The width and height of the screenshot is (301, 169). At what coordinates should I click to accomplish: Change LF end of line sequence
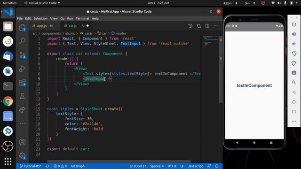pyautogui.click(x=182, y=166)
